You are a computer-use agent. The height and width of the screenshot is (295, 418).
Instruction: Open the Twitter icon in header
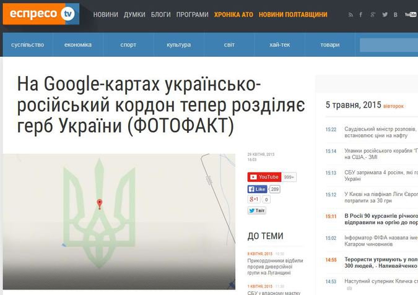pyautogui.click(x=385, y=14)
